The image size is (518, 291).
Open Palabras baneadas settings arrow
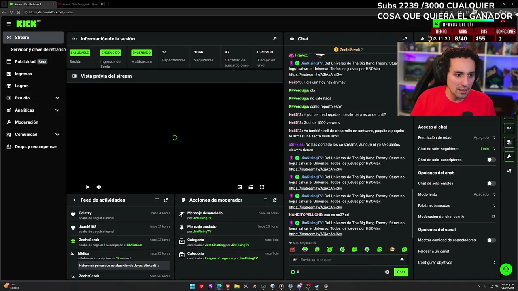pyautogui.click(x=494, y=206)
